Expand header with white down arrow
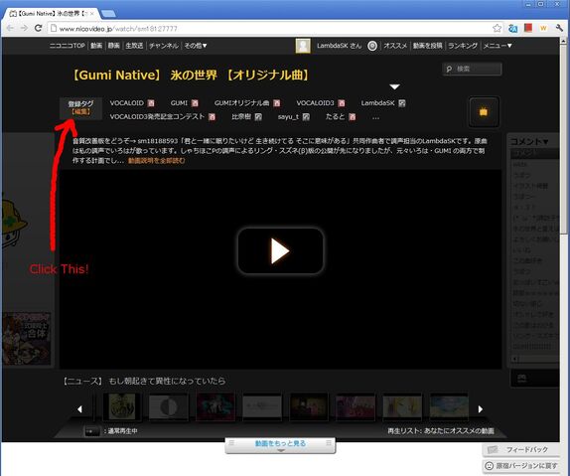Screen dimensions: 570x476 click(395, 86)
